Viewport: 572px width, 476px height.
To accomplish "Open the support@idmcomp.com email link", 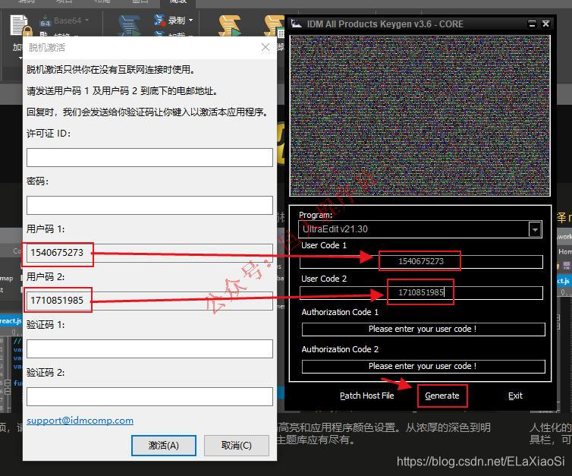I will click(x=80, y=421).
